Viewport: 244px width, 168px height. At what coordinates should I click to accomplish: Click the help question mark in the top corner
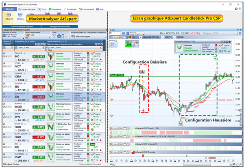(236, 9)
